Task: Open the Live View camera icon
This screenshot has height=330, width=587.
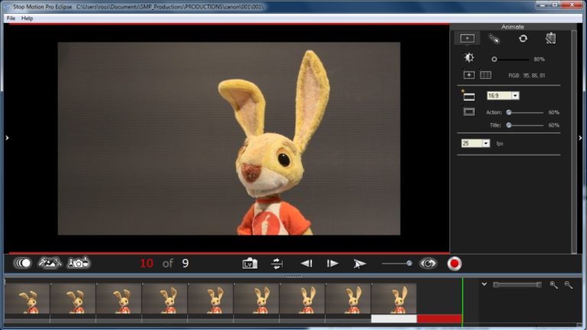Action: coord(250,264)
